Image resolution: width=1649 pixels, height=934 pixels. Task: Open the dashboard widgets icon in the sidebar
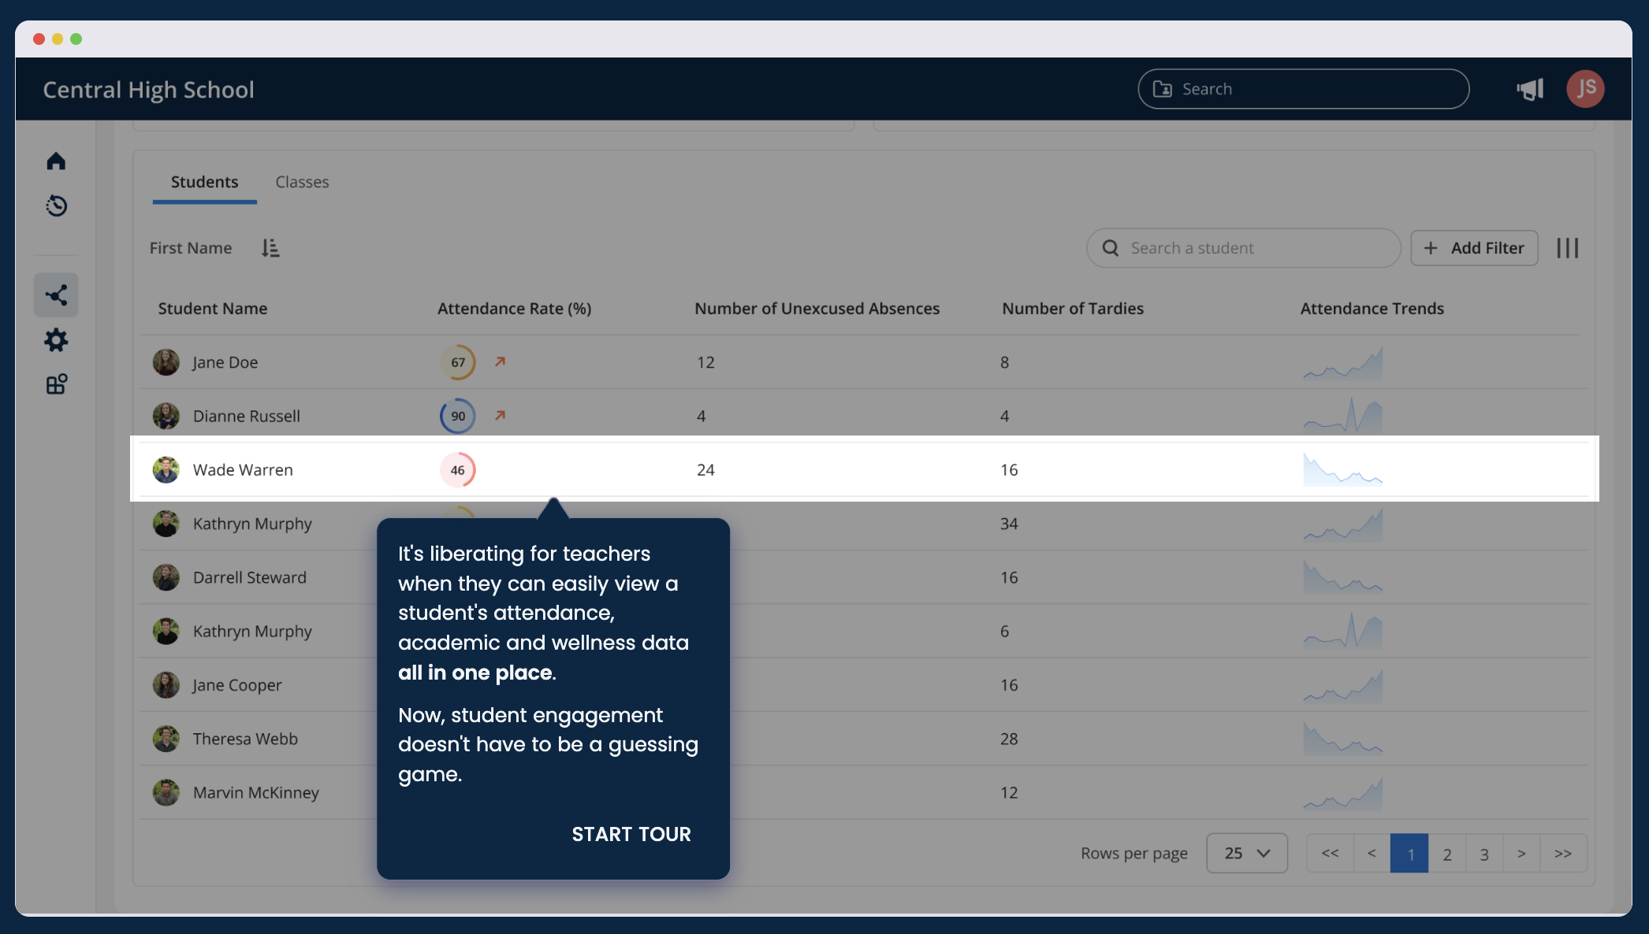coord(56,385)
